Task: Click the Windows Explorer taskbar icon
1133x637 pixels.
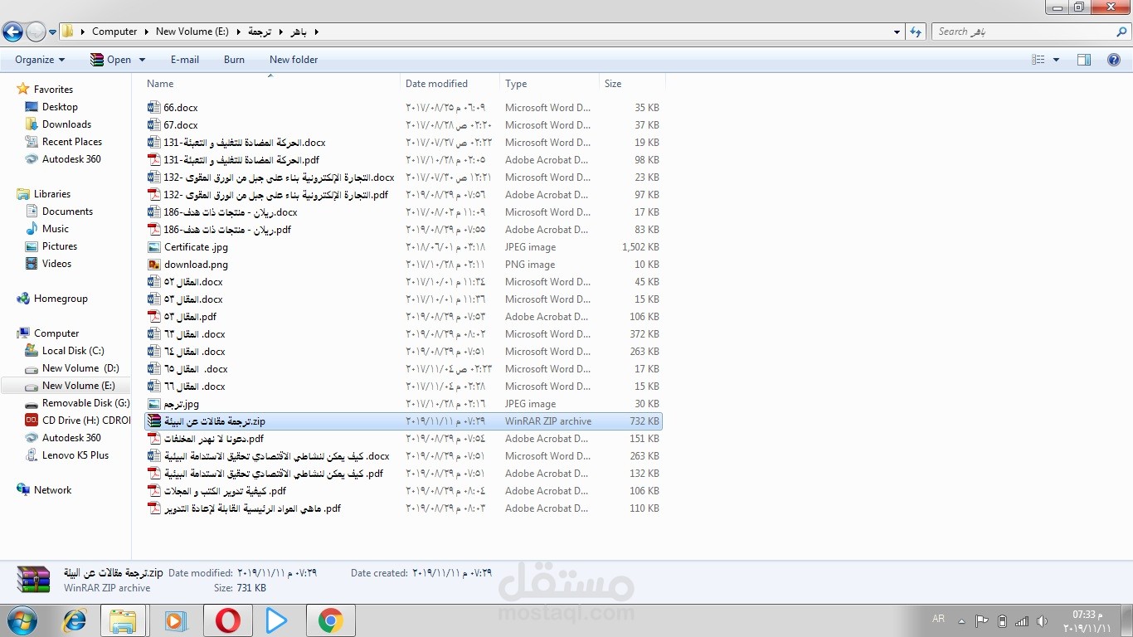Action: pyautogui.click(x=124, y=620)
